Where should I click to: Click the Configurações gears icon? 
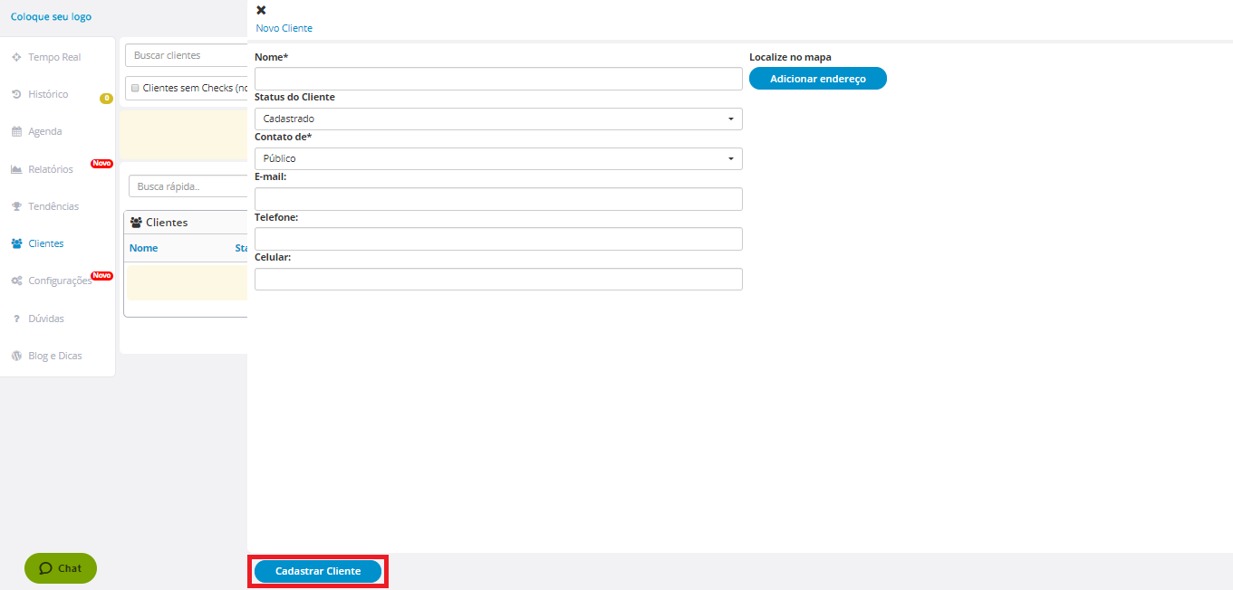coord(16,281)
